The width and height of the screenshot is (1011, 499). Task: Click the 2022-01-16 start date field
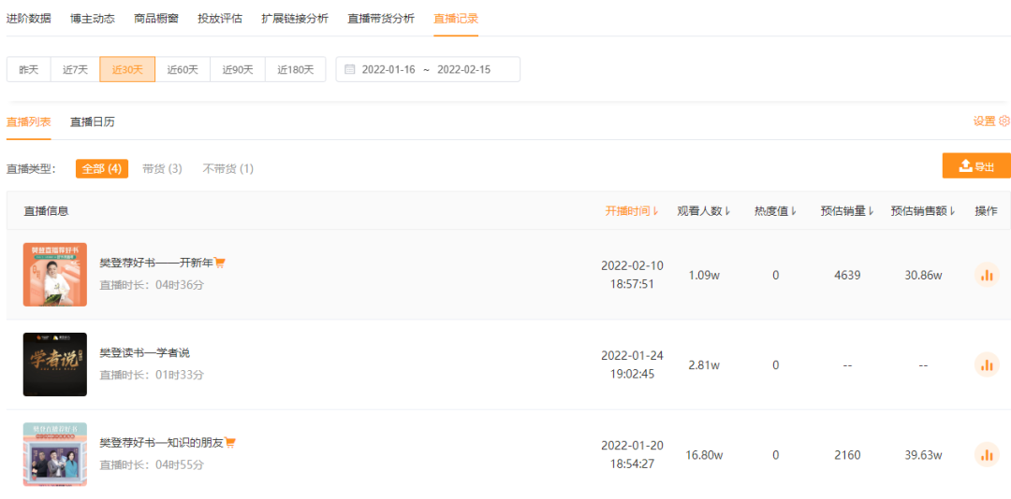coord(388,69)
